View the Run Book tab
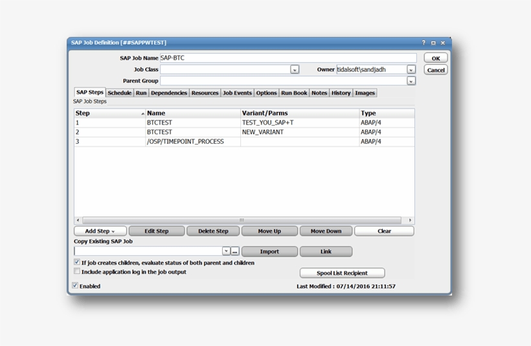Screen dimensions: 531x346 pyautogui.click(x=294, y=93)
